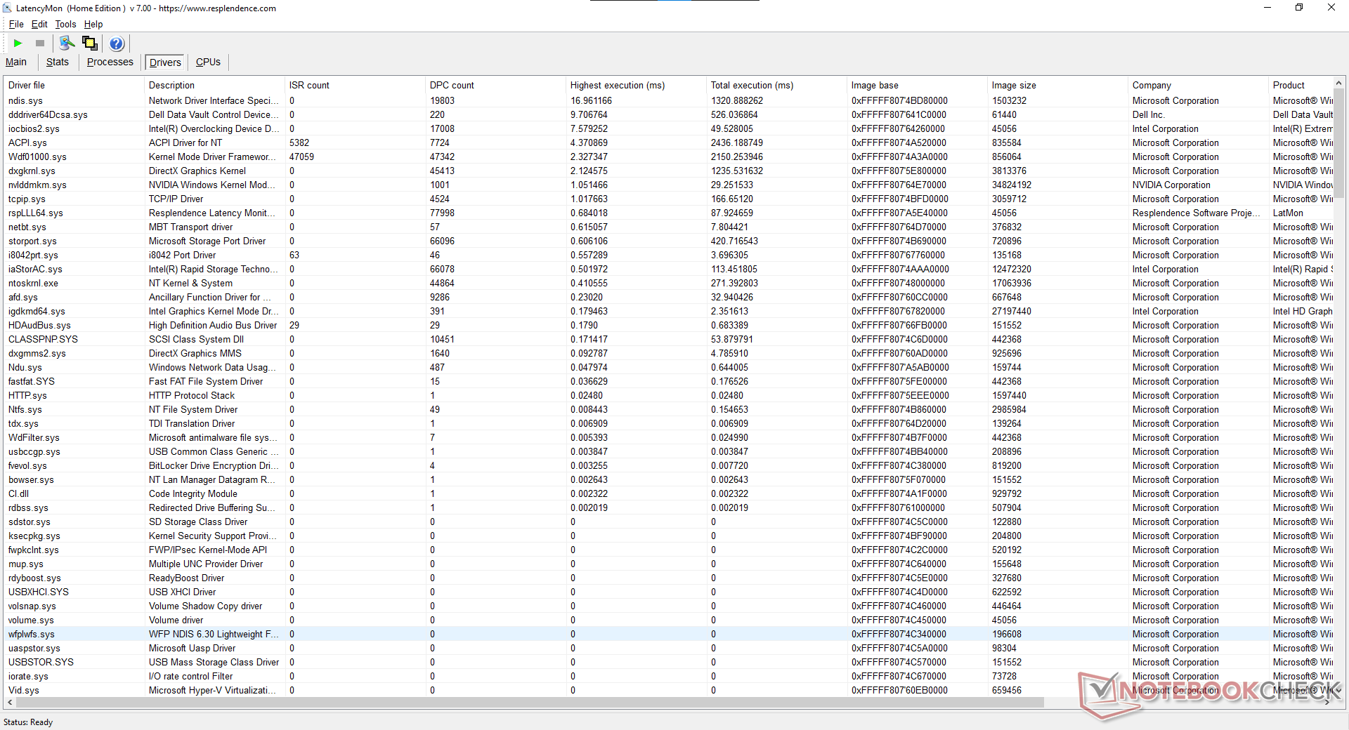Image resolution: width=1349 pixels, height=730 pixels.
Task: Select the iocbios2.sys row
Action: [x=669, y=128]
